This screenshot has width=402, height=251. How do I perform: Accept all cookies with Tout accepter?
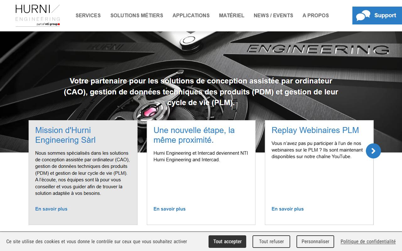coord(227,242)
